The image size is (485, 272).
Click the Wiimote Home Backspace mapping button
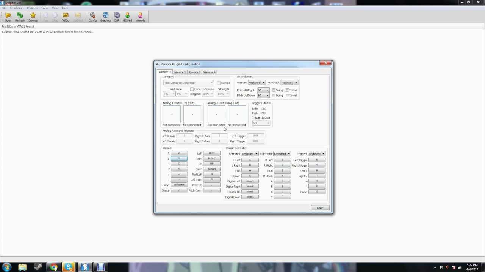pyautogui.click(x=179, y=185)
